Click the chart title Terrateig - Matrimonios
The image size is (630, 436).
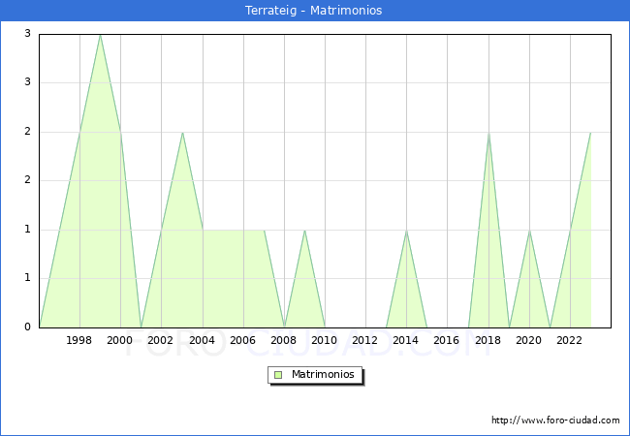(x=314, y=11)
